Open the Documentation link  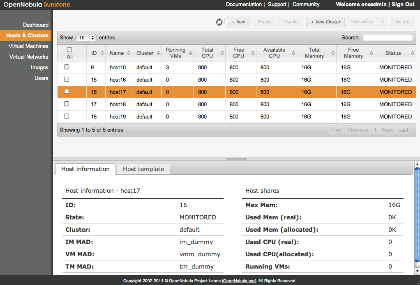pos(244,5)
